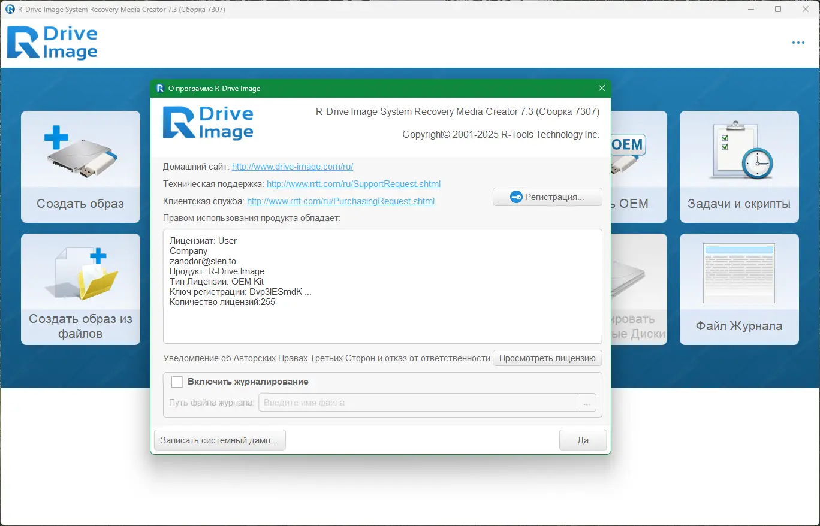Open the Задачи и скрипты tile

(x=739, y=167)
